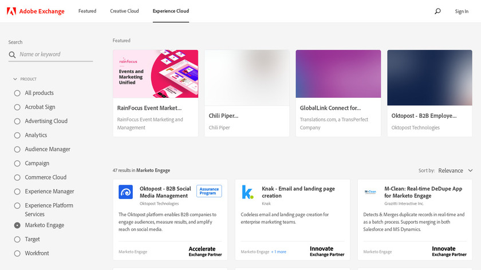Click the Experience Cloud tab
This screenshot has width=481, height=270.
(x=171, y=11)
